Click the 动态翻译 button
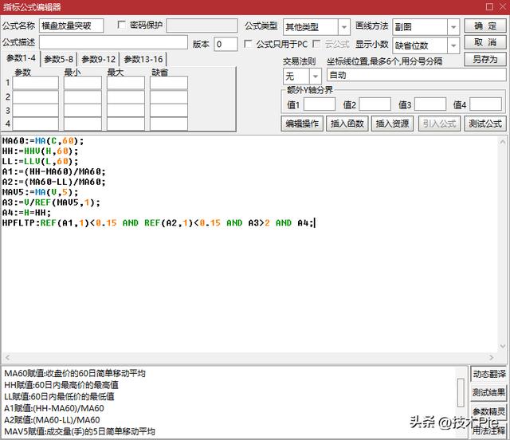510x440 pixels. coord(488,374)
